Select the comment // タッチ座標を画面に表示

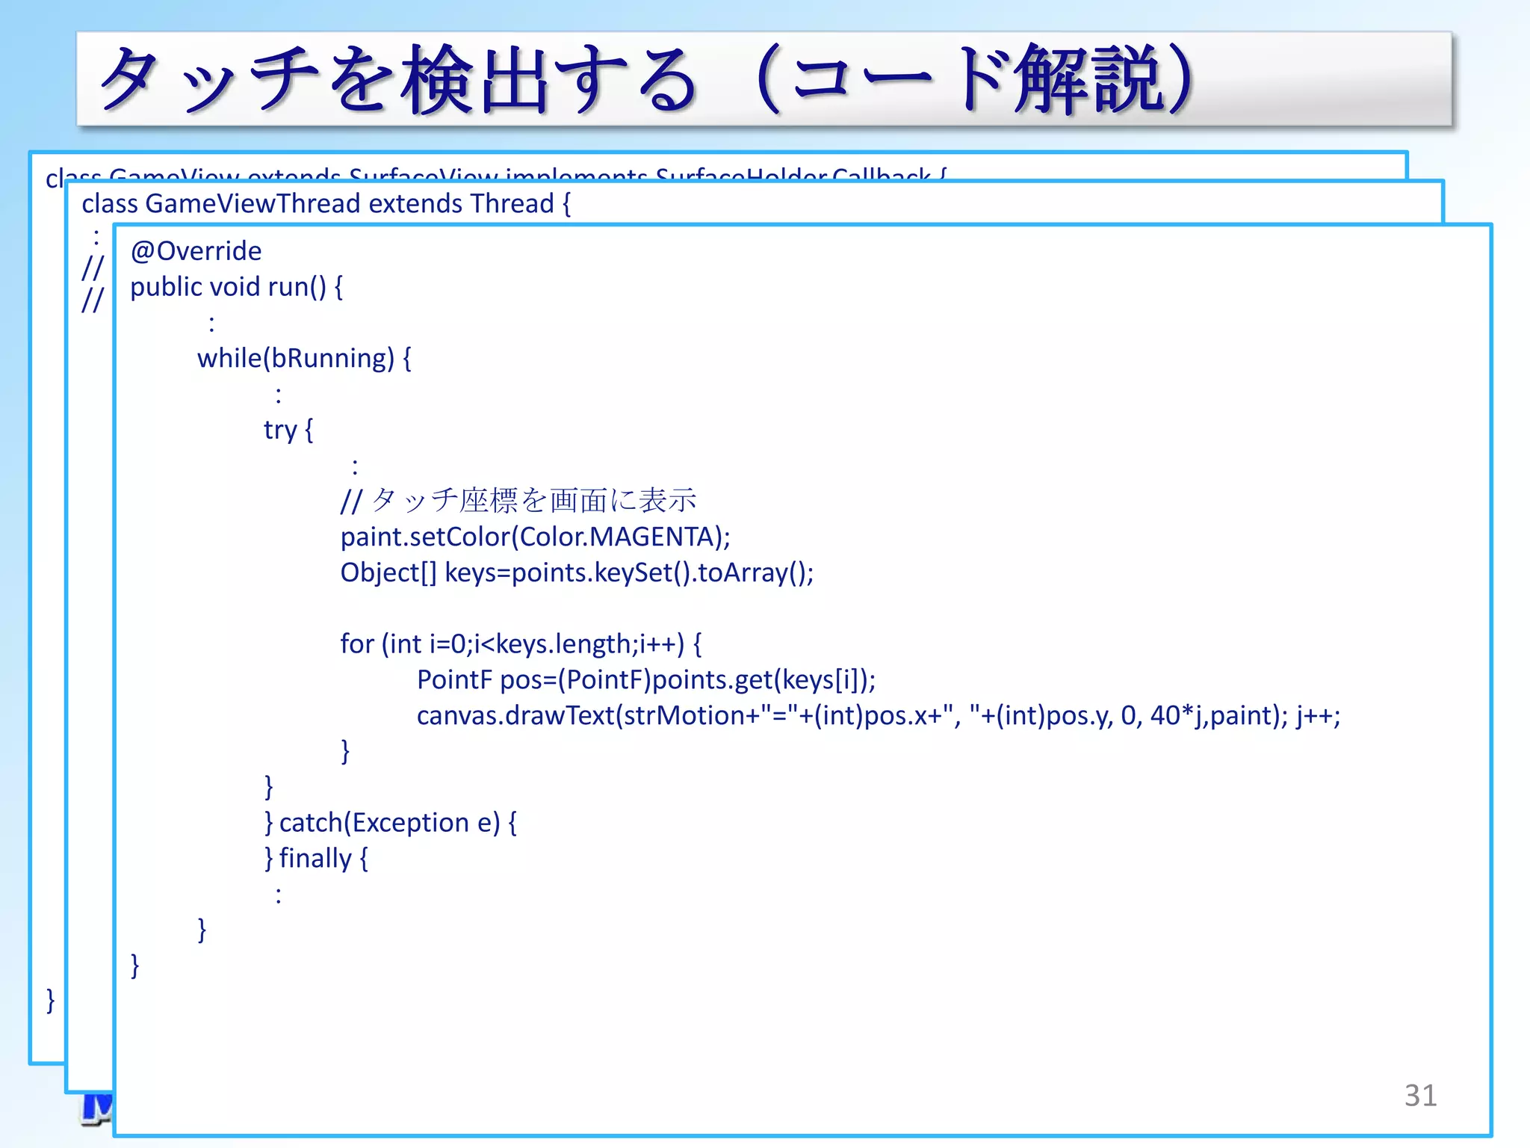pyautogui.click(x=518, y=501)
